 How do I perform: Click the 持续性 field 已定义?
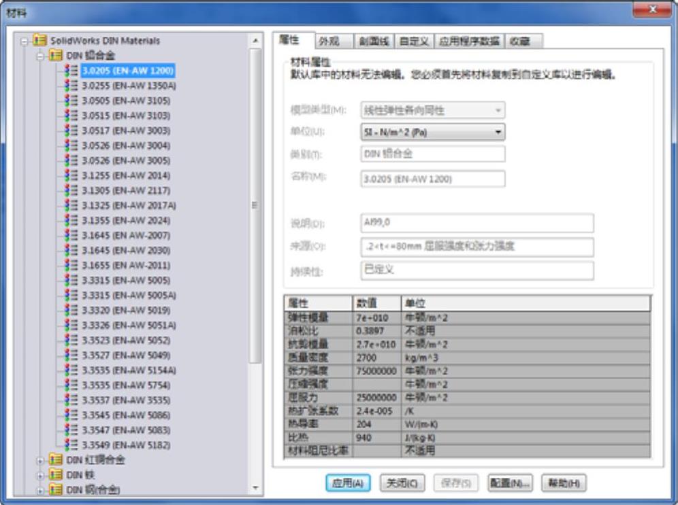pyautogui.click(x=477, y=271)
